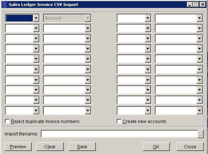Open the greyed-out Account dropdown arrow

click(88, 18)
